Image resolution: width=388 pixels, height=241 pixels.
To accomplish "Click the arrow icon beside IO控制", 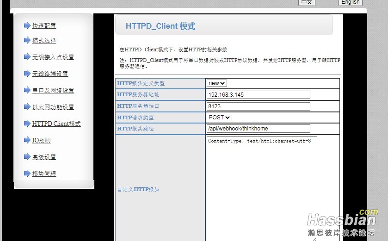I will point(27,140).
